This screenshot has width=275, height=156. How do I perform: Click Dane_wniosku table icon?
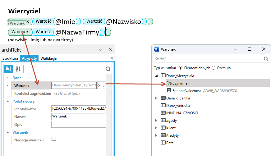[163, 105]
